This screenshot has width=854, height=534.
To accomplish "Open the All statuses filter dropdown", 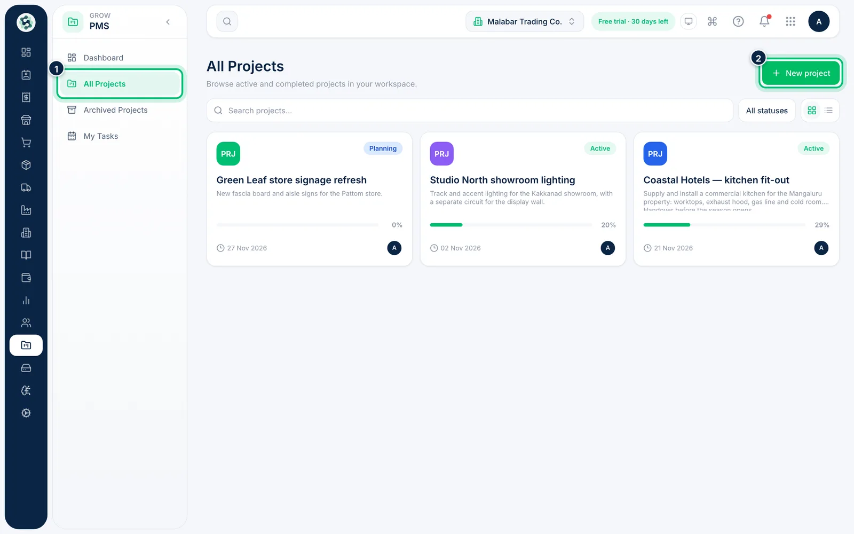I will [x=767, y=111].
